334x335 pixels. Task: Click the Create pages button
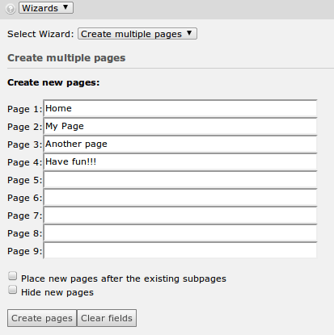[x=42, y=318]
